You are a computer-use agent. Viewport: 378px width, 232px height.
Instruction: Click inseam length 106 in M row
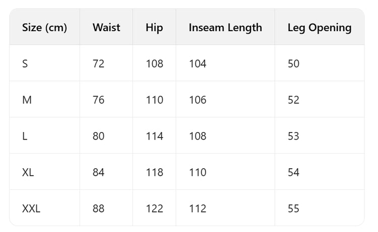198,100
